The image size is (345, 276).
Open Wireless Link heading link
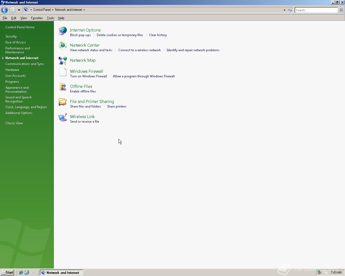click(x=82, y=117)
